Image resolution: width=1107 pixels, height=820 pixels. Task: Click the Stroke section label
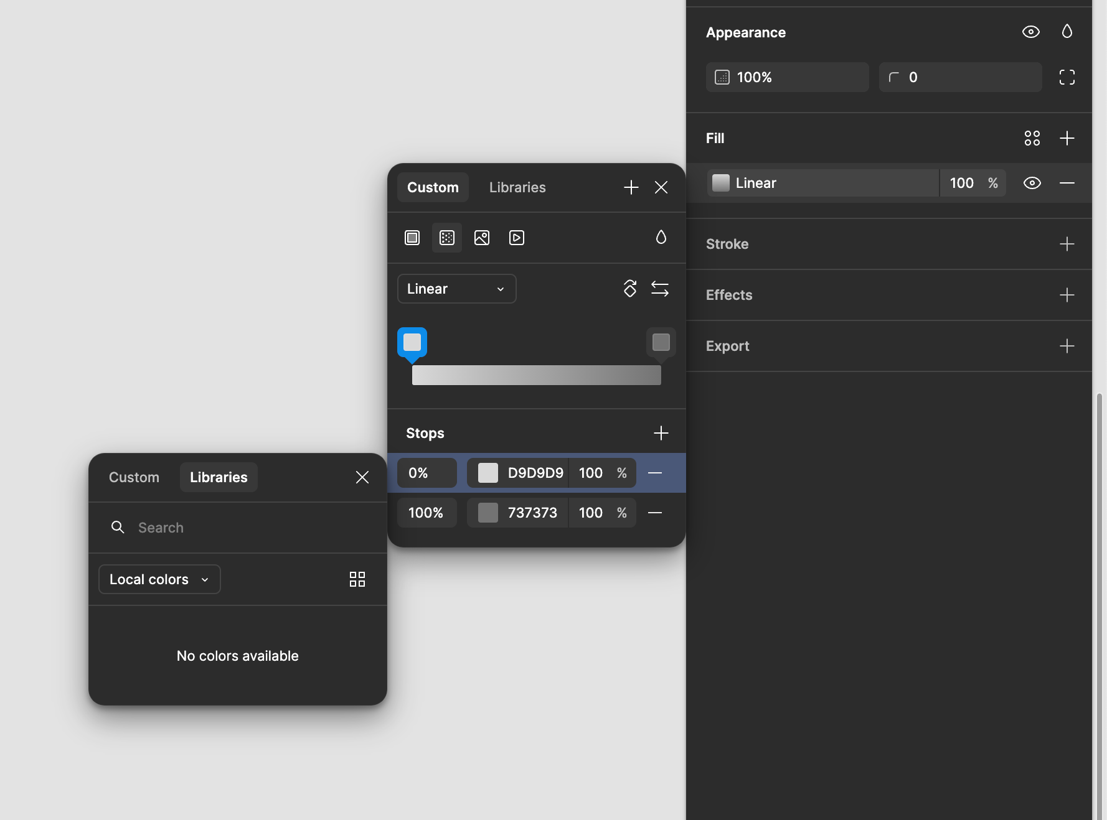(x=727, y=244)
